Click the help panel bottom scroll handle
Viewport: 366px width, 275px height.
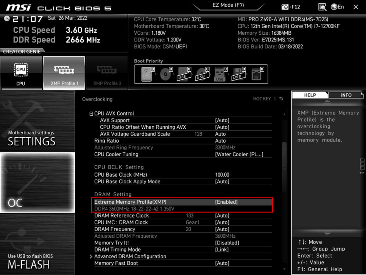click(x=327, y=233)
